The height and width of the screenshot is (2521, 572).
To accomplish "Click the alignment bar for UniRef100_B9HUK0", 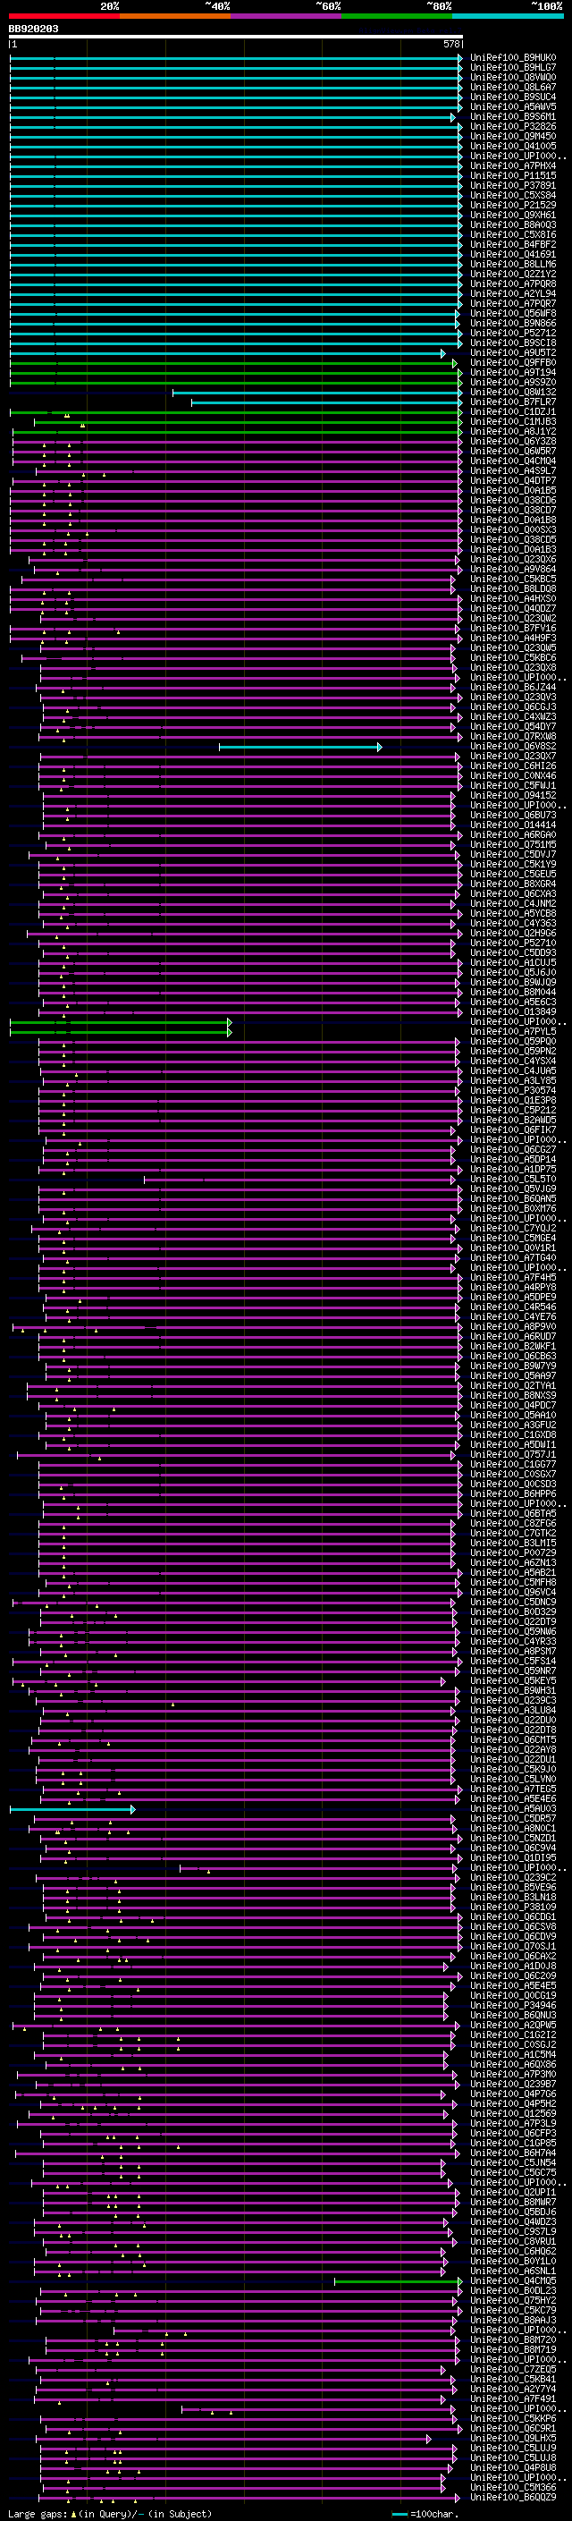I will pos(236,58).
